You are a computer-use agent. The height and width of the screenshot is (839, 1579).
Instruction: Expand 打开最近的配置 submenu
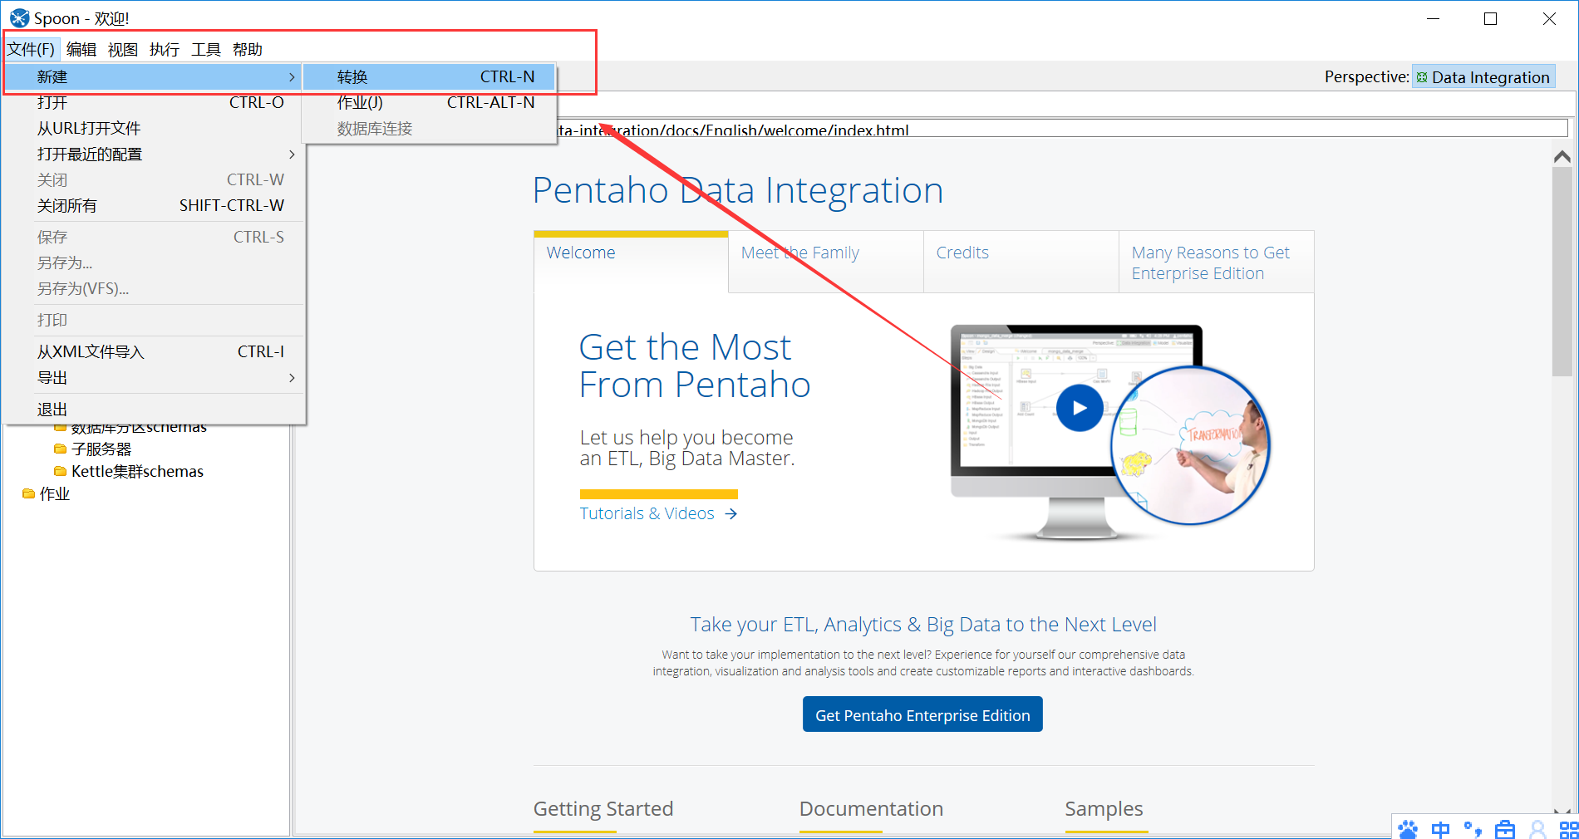[x=153, y=154]
